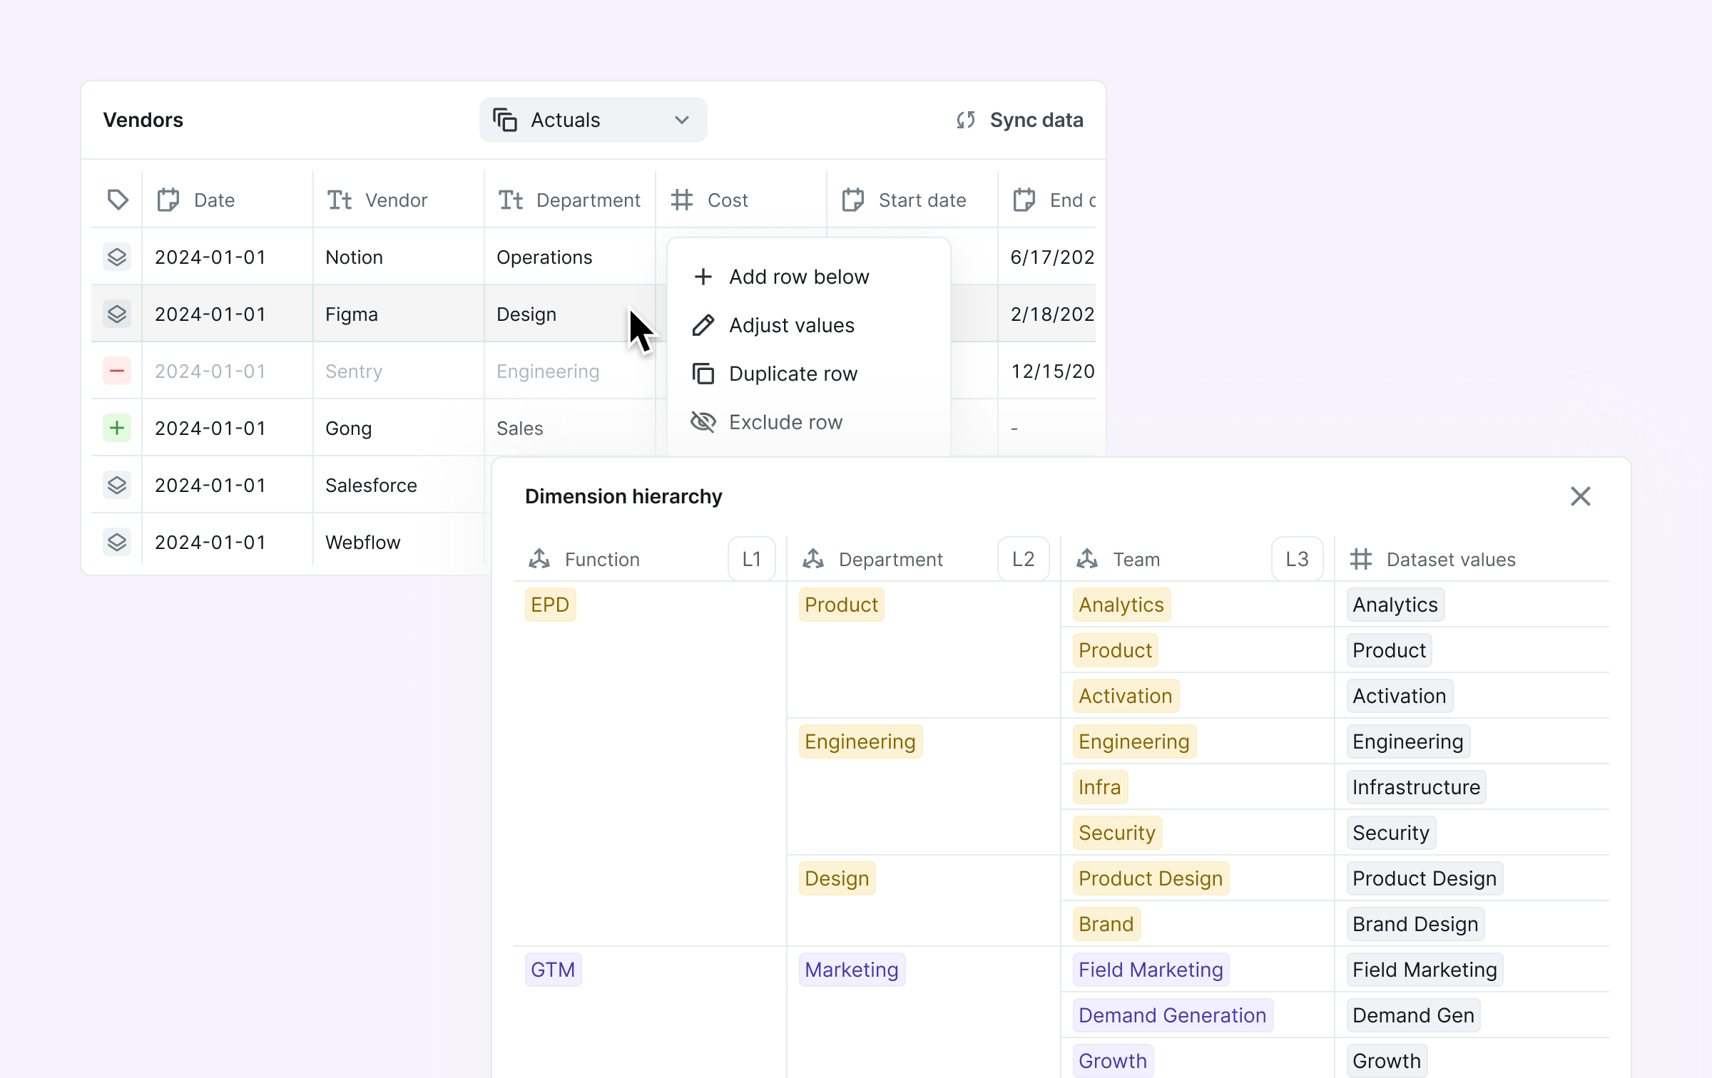The height and width of the screenshot is (1078, 1712).
Task: Click the purple GTM function tag
Action: pyautogui.click(x=553, y=970)
